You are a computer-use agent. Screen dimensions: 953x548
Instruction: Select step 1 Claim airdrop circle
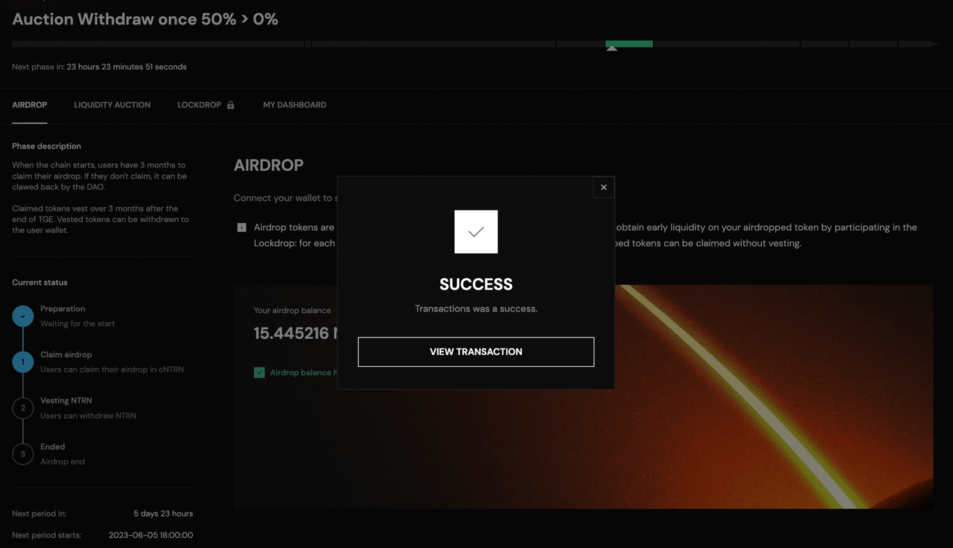[23, 362]
